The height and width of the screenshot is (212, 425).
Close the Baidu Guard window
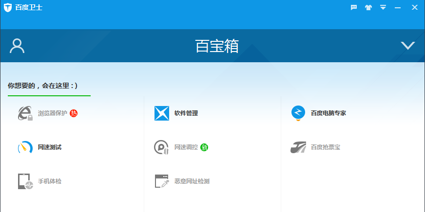pos(415,7)
